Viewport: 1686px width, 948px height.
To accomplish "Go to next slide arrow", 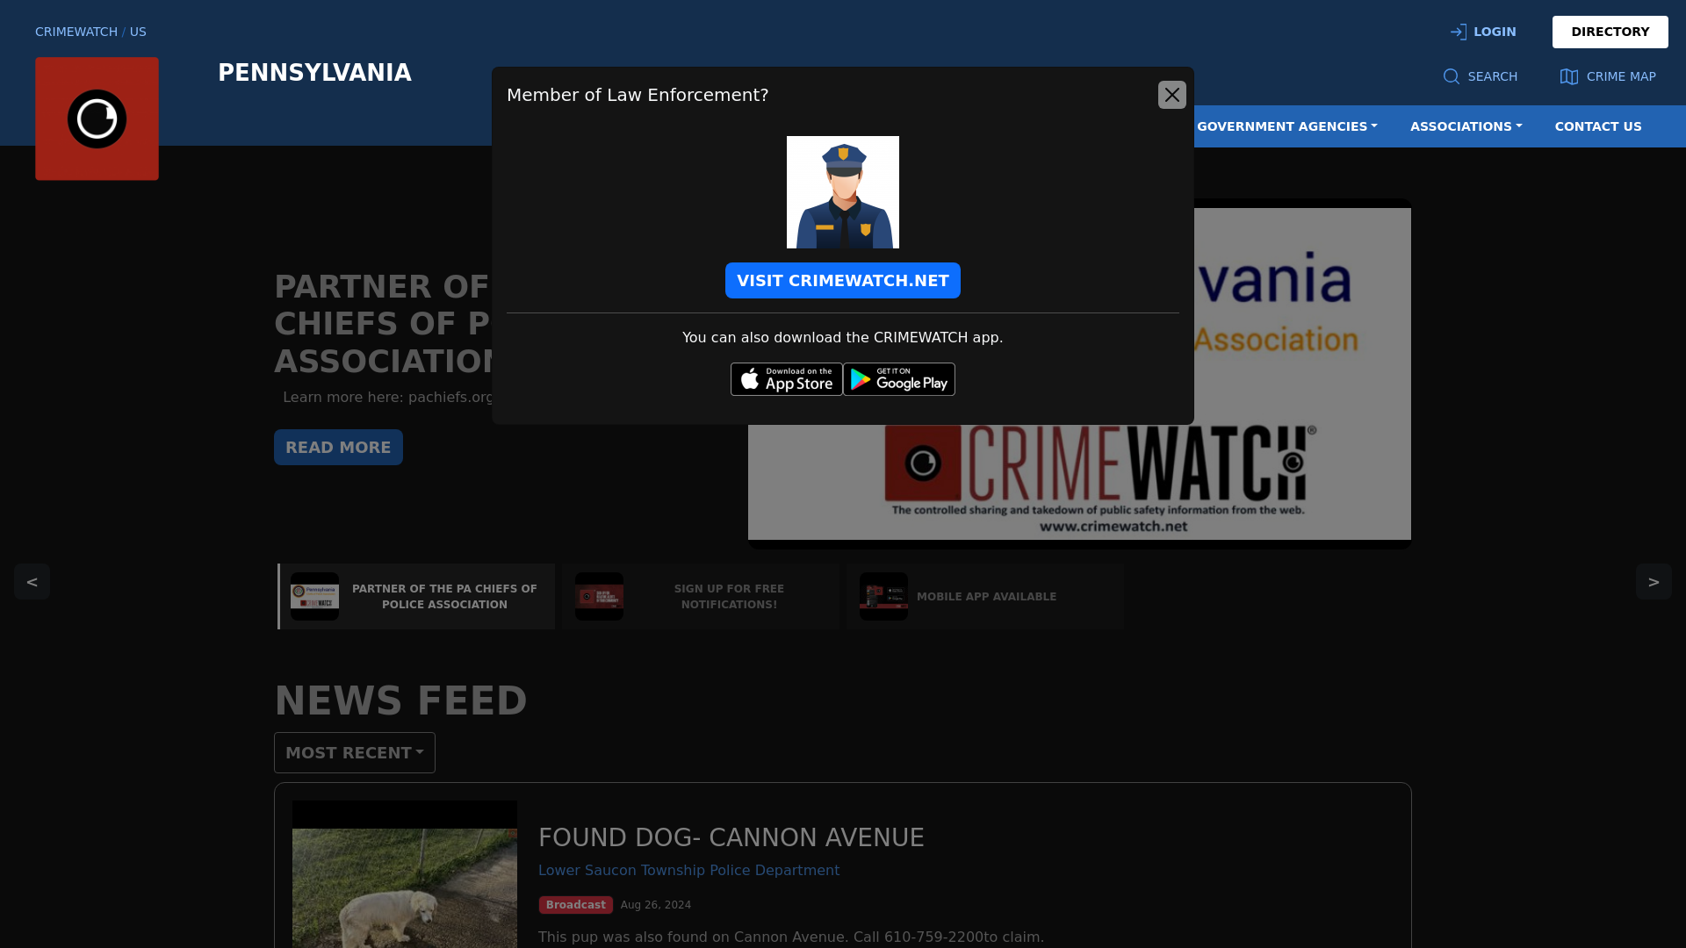I will pyautogui.click(x=1654, y=581).
